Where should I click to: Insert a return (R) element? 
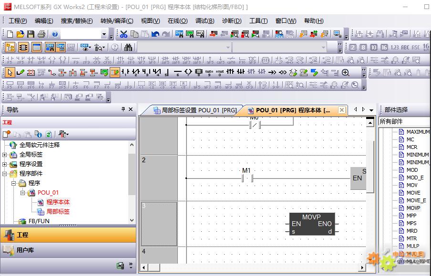283,72
